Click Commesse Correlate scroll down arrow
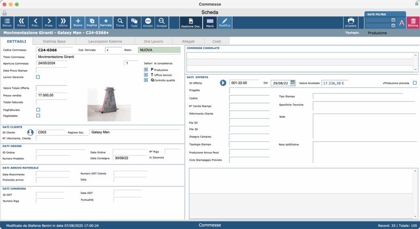Viewport: 420px width, 229px height. pos(415,69)
